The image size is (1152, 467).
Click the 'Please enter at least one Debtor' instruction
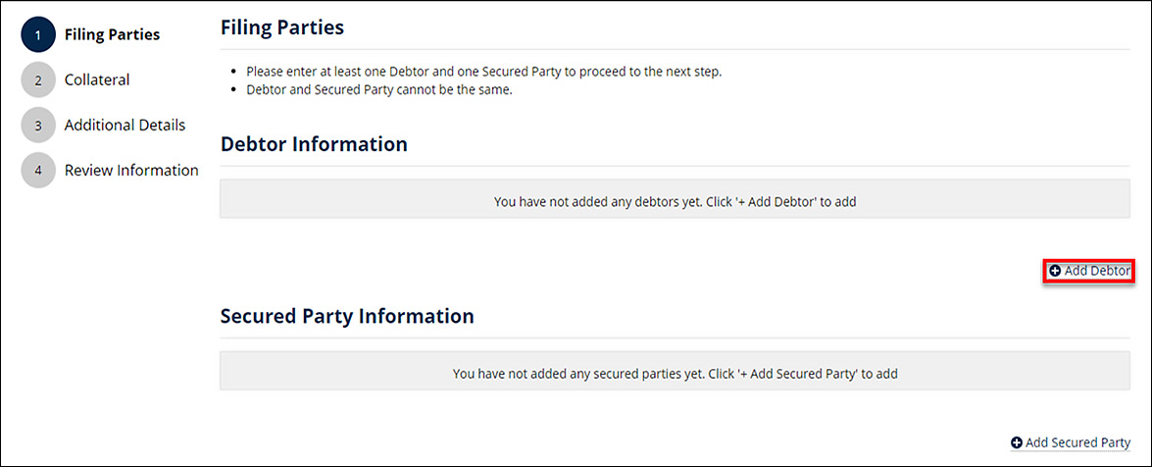(x=483, y=73)
